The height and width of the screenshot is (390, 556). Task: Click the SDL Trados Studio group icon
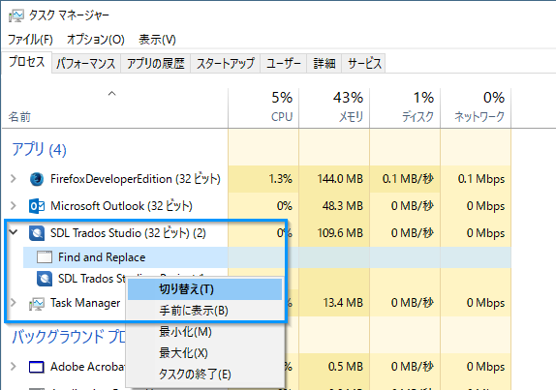pyautogui.click(x=37, y=233)
